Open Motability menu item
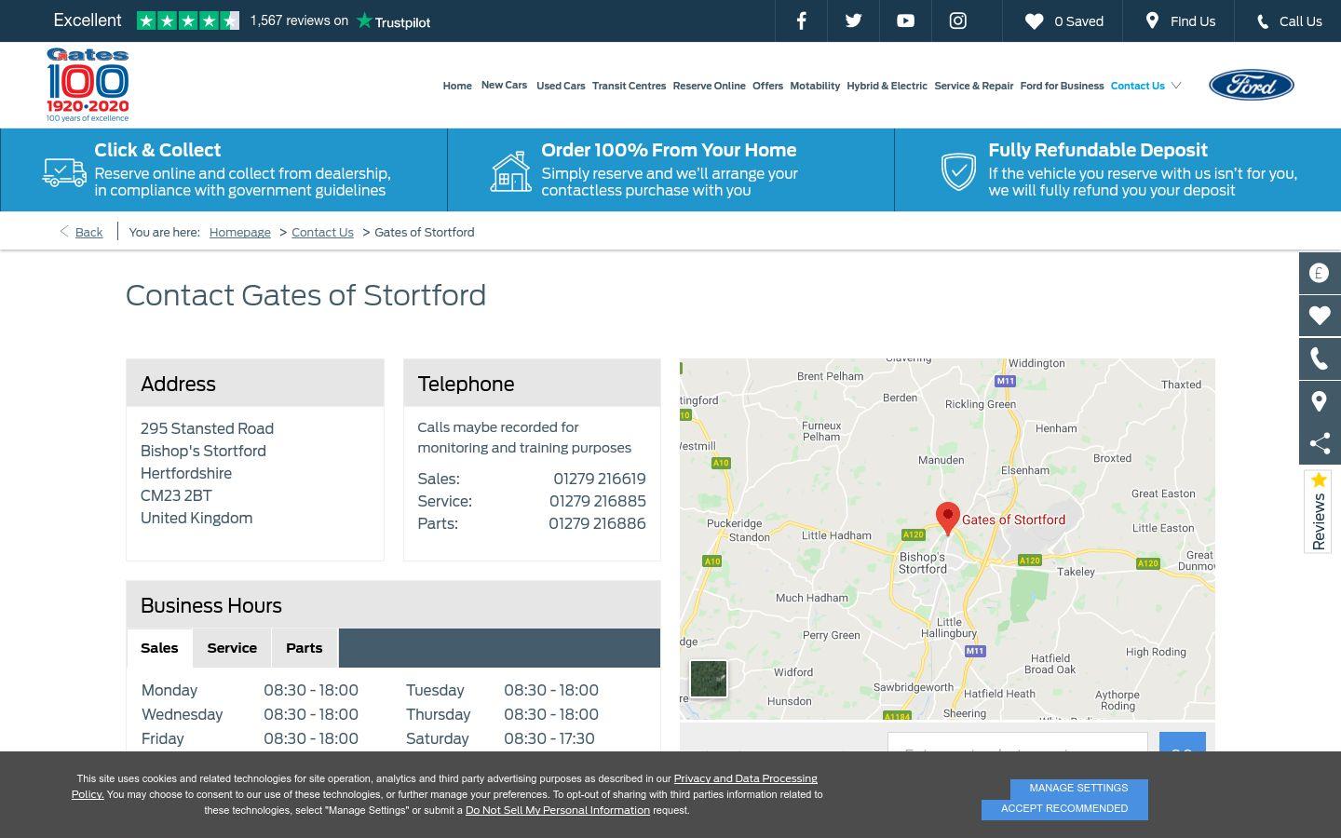Image resolution: width=1341 pixels, height=838 pixels. click(x=815, y=86)
